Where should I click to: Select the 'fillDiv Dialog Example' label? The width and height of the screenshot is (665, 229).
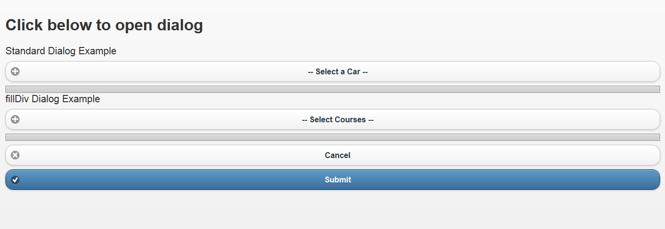[x=52, y=99]
